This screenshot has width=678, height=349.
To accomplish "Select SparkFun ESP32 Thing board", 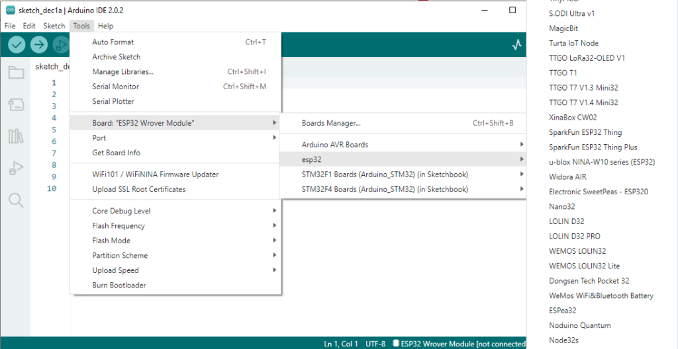I will (x=585, y=132).
